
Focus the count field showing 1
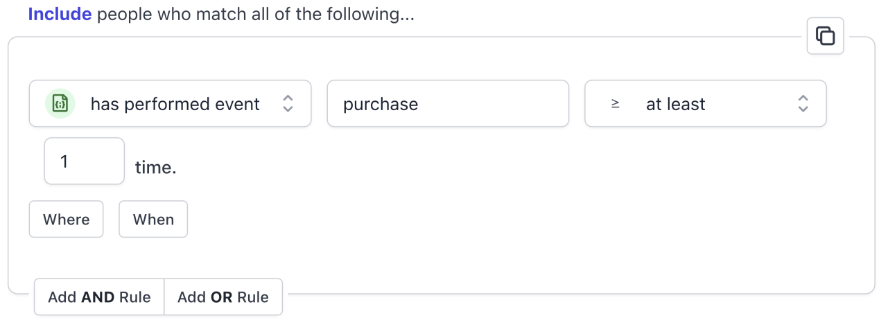click(84, 161)
